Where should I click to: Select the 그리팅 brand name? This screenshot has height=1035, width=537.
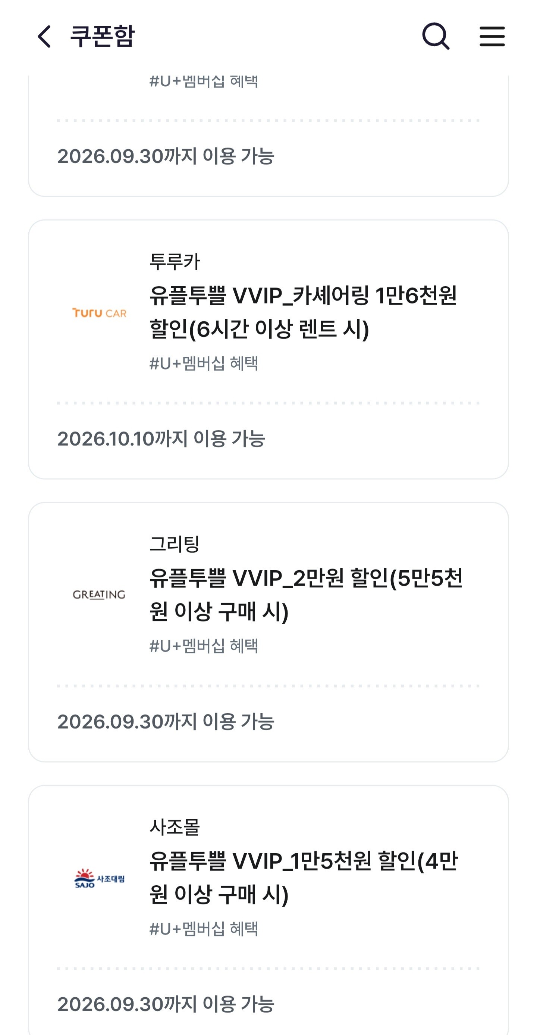pos(175,544)
